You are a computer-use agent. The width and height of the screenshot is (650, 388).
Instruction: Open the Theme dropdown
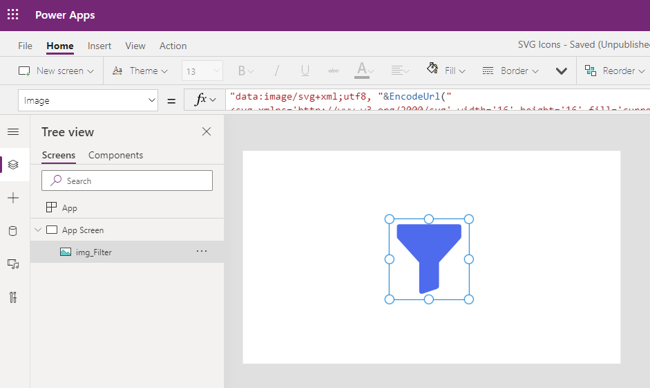(x=140, y=71)
